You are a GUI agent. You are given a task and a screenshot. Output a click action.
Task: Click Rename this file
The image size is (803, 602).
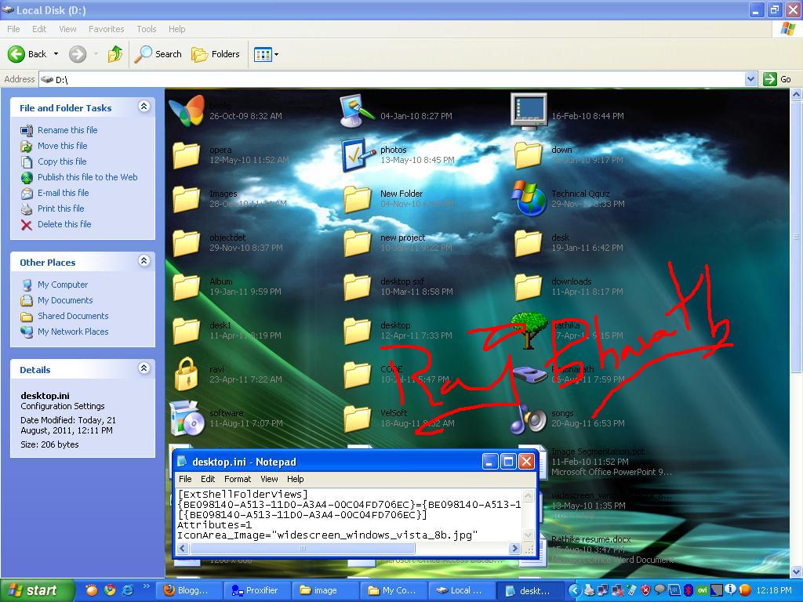[67, 130]
